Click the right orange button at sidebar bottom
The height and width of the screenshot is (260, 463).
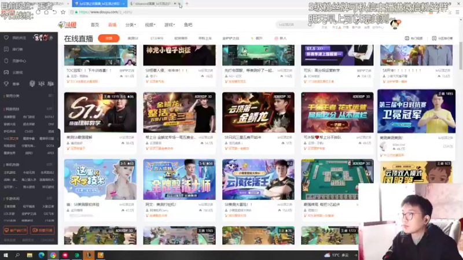point(42,230)
